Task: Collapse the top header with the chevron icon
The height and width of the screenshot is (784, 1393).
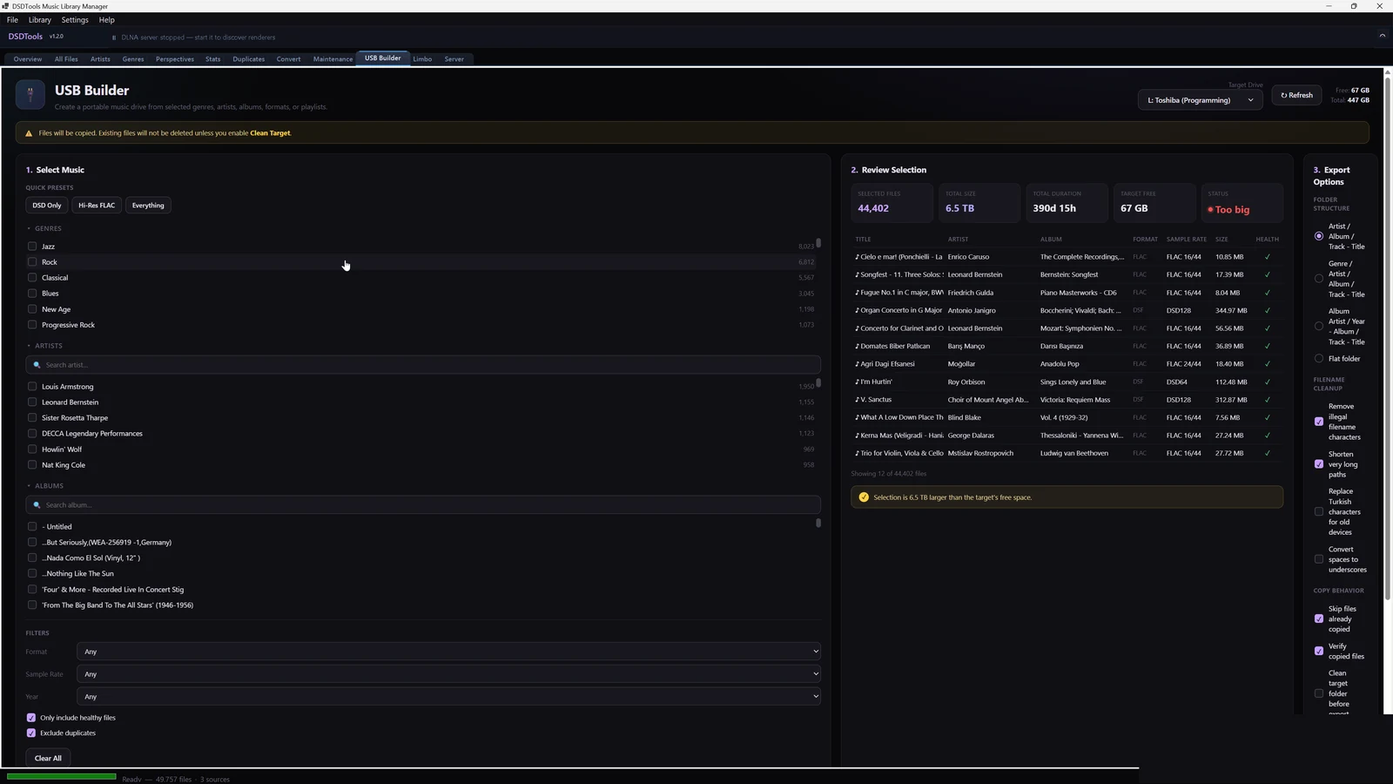Action: (x=1382, y=36)
